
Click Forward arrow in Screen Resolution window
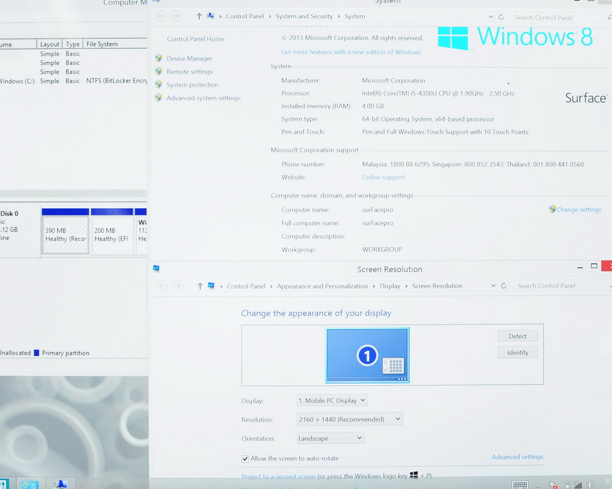[178, 287]
